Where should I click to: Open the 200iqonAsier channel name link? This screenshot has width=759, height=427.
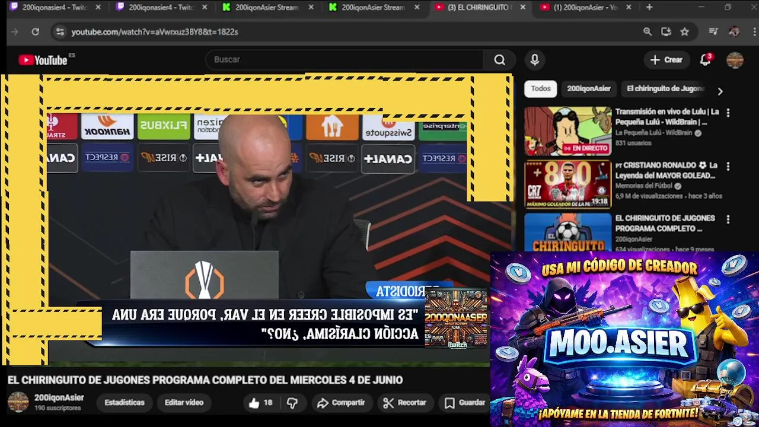[59, 398]
